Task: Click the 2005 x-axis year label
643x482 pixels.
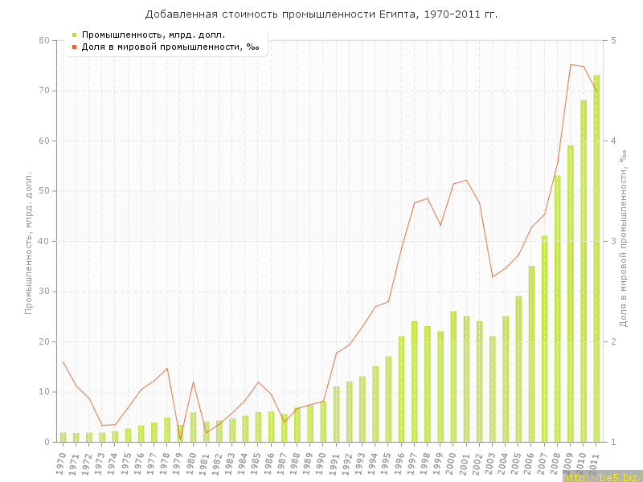Action: click(x=518, y=463)
